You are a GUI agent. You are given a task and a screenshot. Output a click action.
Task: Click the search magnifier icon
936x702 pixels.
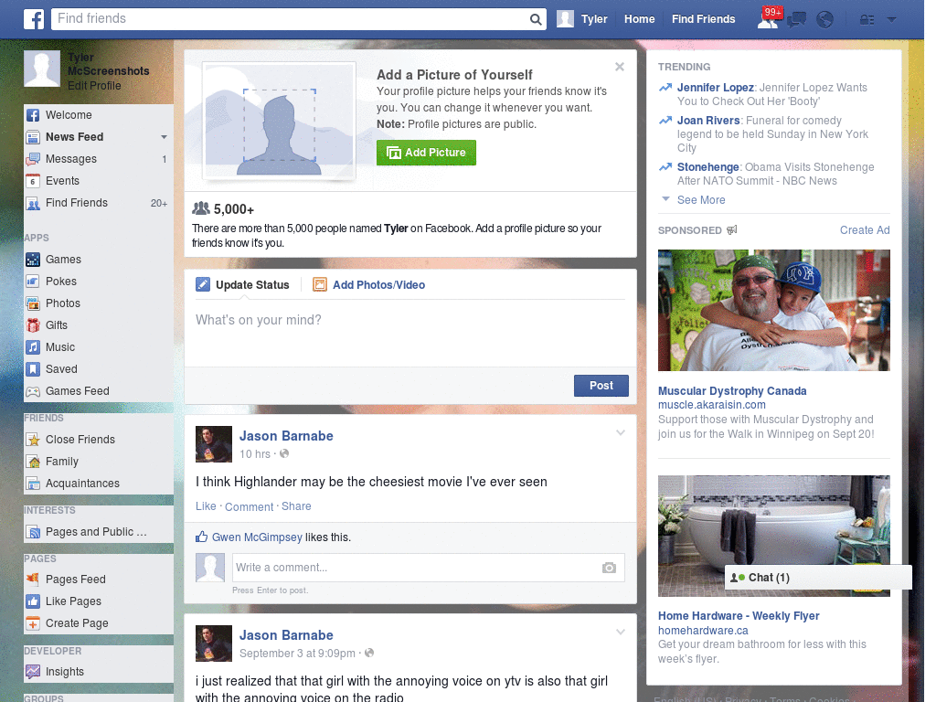point(536,19)
